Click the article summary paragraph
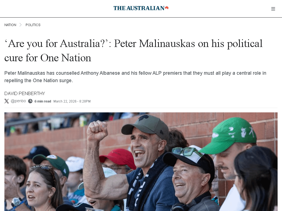The image size is (282, 211). (135, 77)
